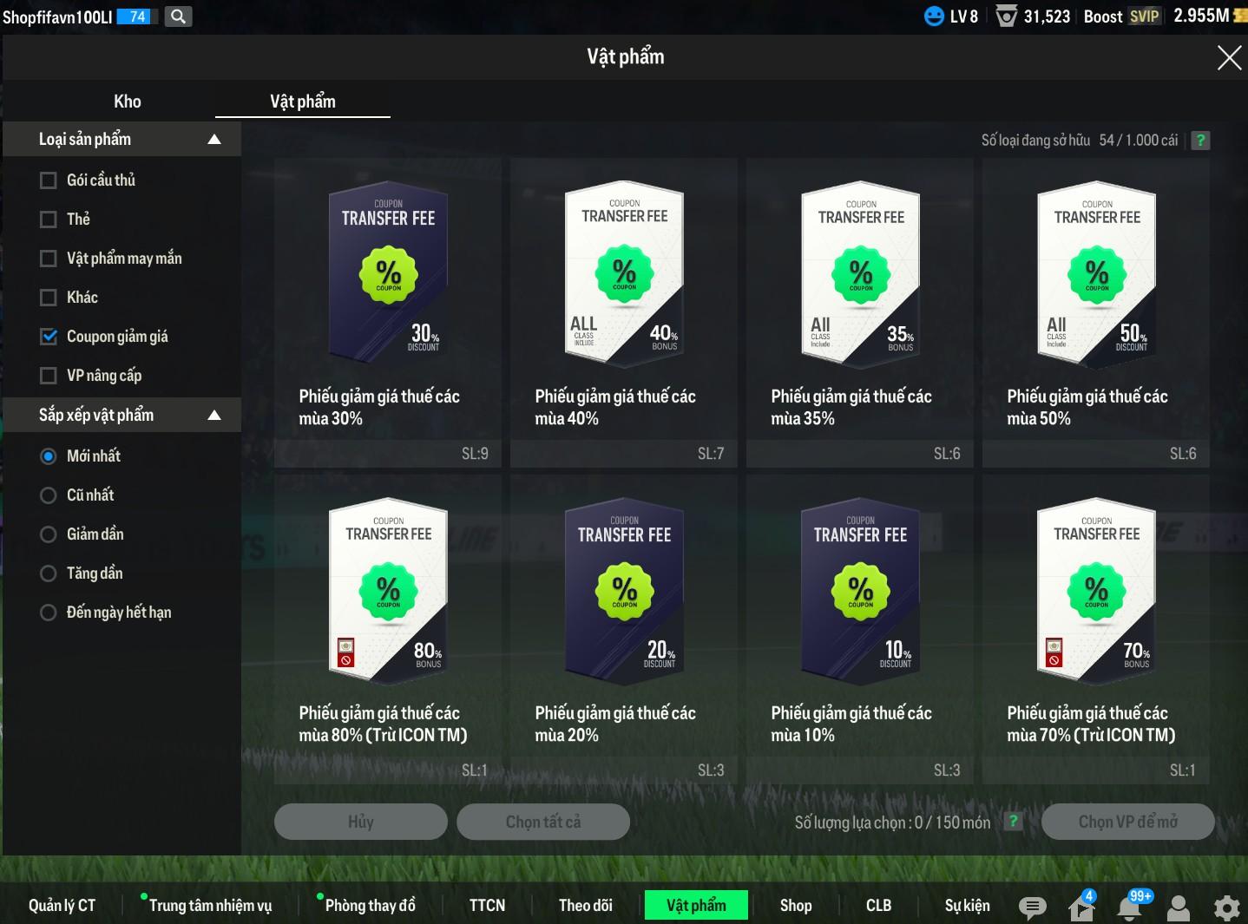Uncheck the Coupon giảm giá checkbox
This screenshot has width=1248, height=924.
click(x=49, y=337)
